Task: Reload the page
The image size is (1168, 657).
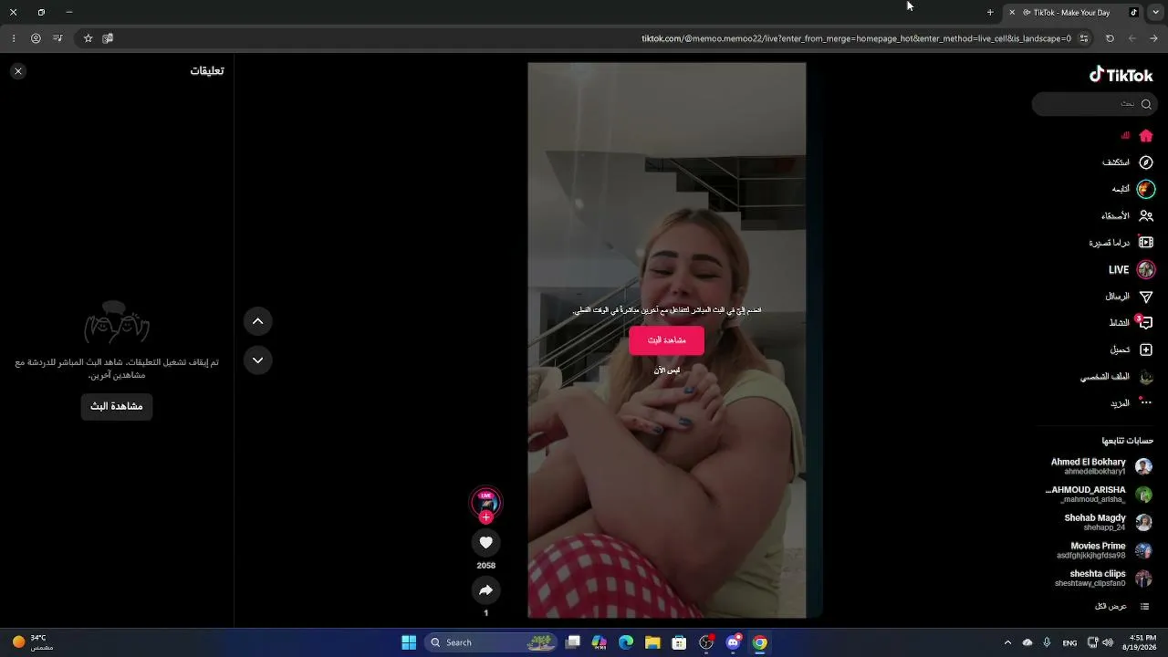Action: pyautogui.click(x=1110, y=38)
